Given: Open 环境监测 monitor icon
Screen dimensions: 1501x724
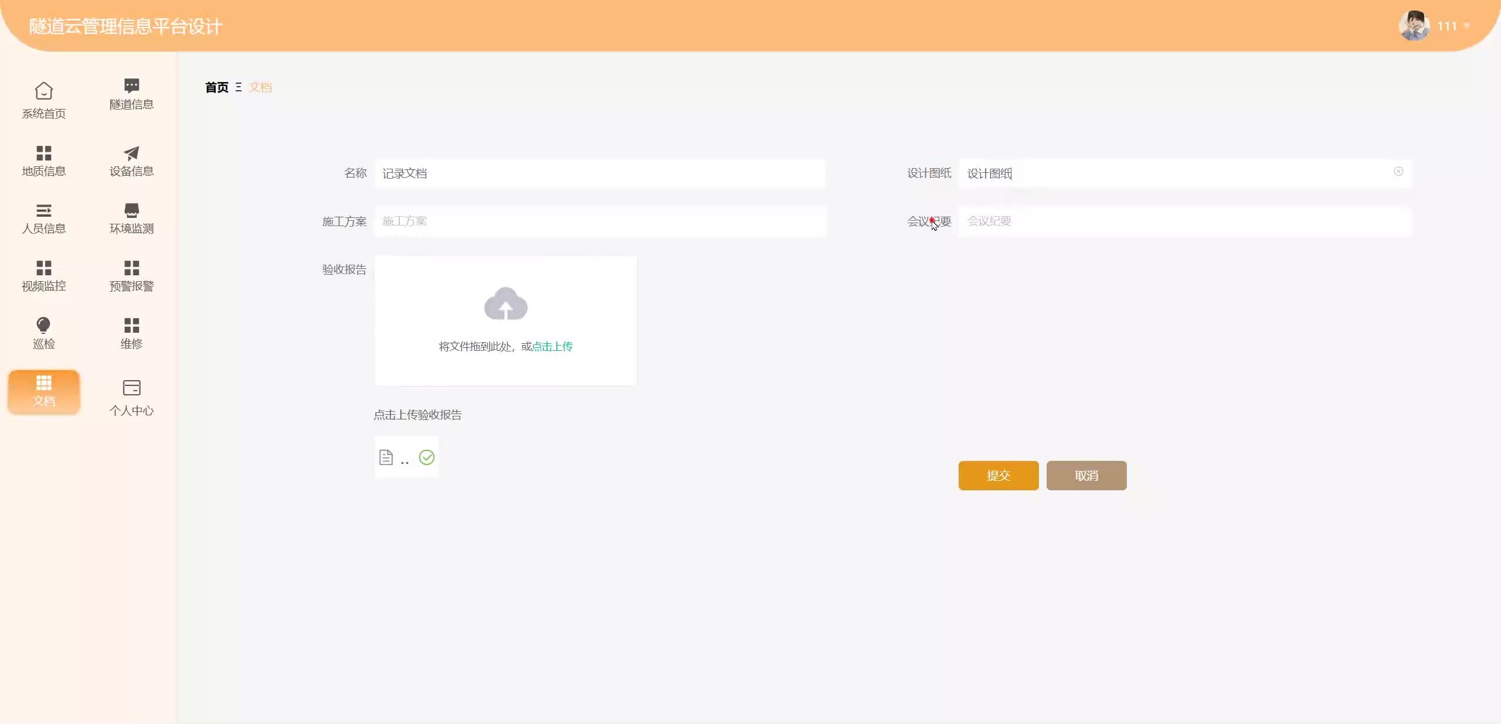Looking at the screenshot, I should pyautogui.click(x=131, y=210).
